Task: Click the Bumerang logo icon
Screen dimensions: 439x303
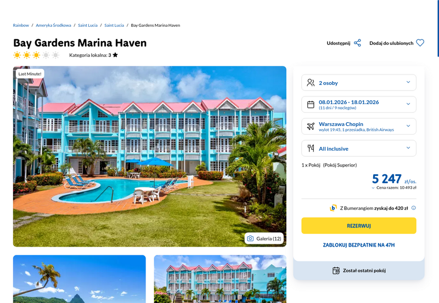Action: [x=333, y=208]
